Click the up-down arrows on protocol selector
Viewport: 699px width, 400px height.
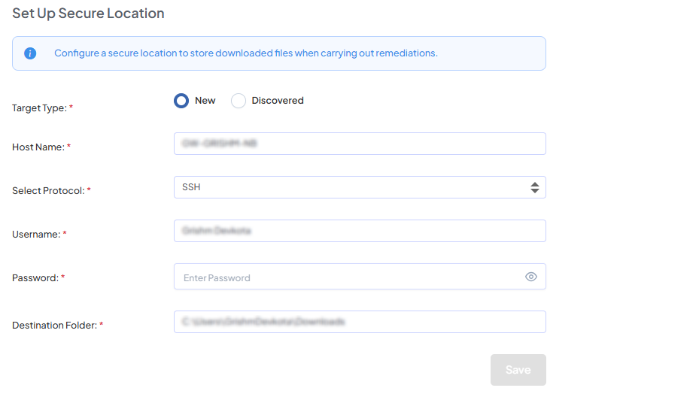click(x=534, y=187)
